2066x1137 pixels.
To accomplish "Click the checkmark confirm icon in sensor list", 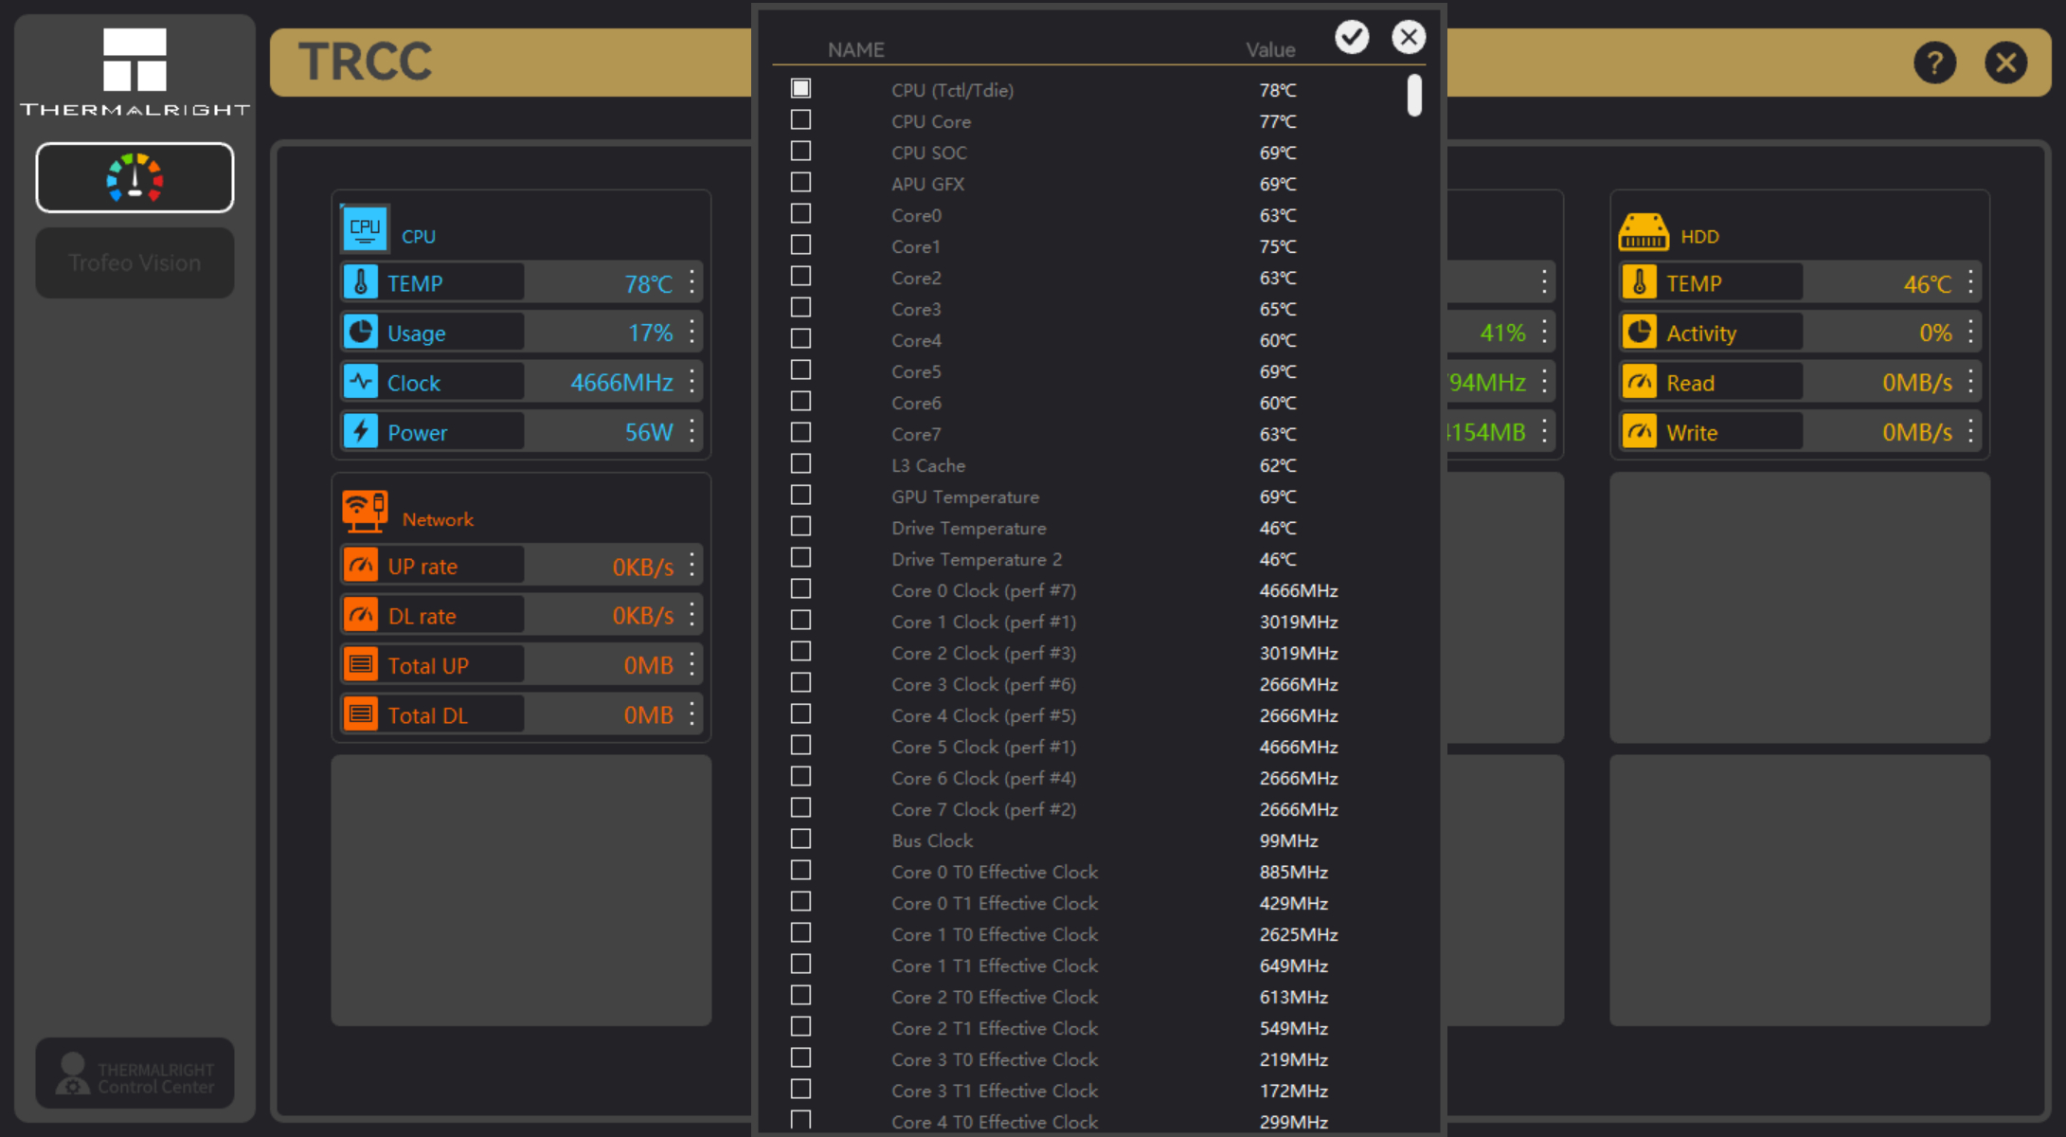I will coord(1352,37).
